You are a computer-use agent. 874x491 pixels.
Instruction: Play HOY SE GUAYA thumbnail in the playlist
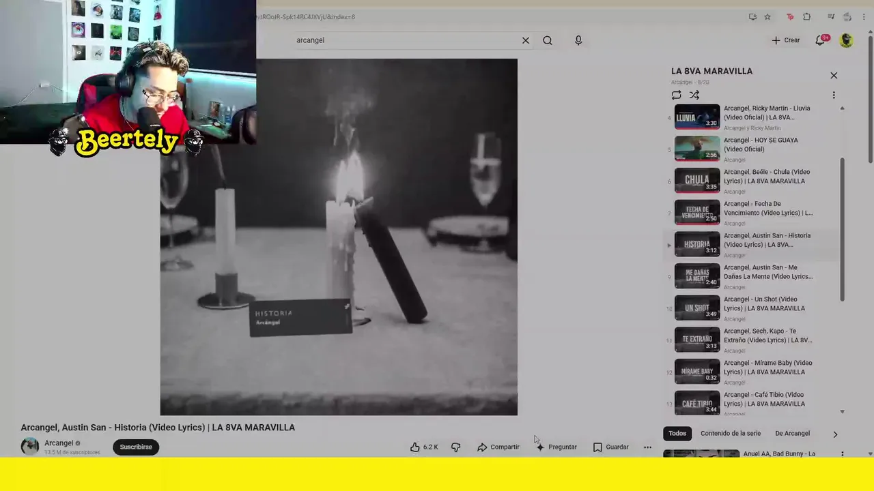tap(697, 149)
